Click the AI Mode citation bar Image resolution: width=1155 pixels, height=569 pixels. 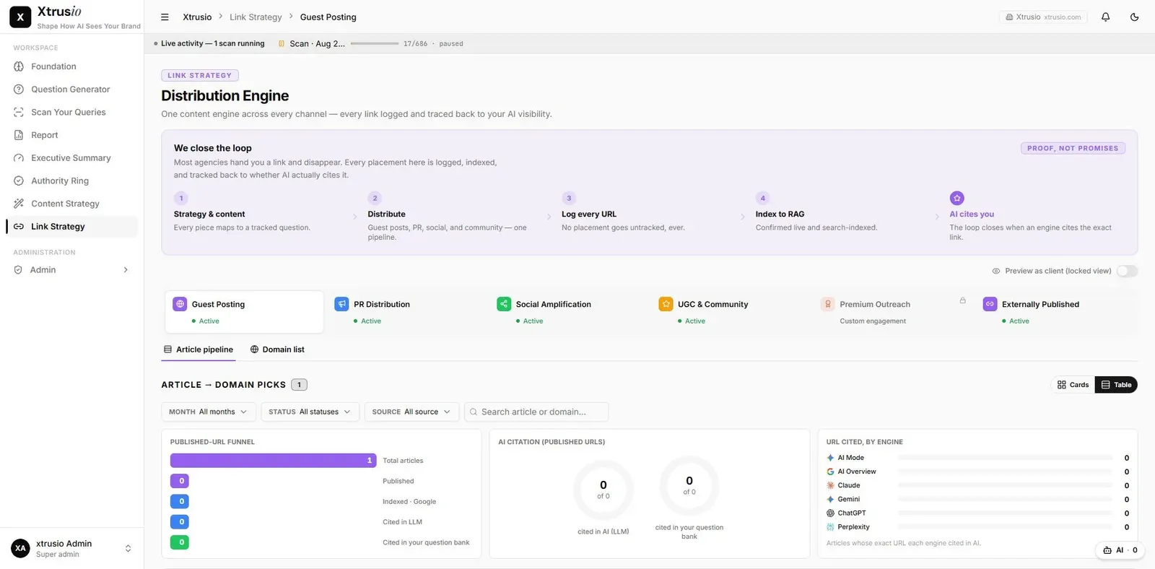[1005, 458]
